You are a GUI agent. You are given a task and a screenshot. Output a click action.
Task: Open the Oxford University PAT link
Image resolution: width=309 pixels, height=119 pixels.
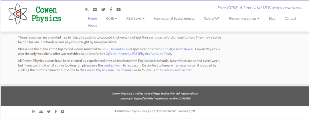coord(139,53)
